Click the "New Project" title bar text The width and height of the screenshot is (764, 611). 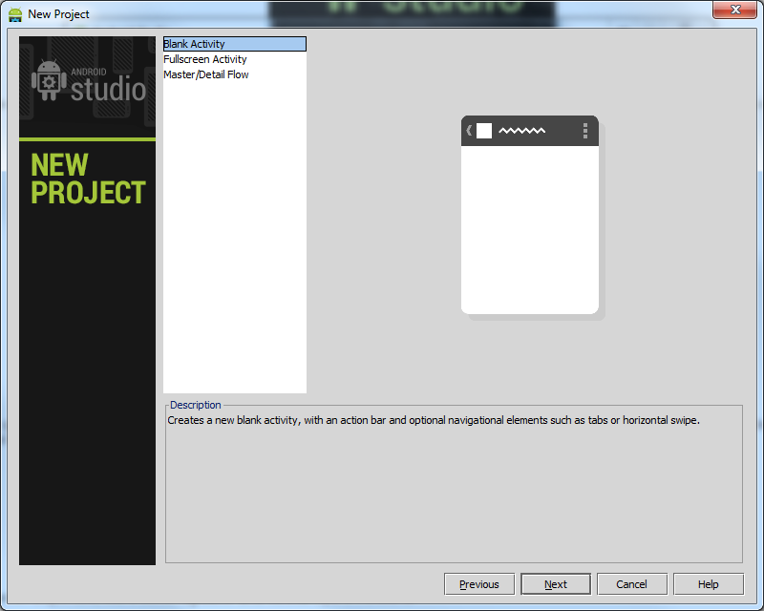point(59,14)
